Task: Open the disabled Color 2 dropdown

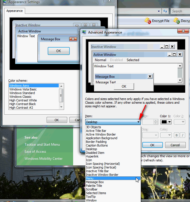Action: [x=180, y=122]
